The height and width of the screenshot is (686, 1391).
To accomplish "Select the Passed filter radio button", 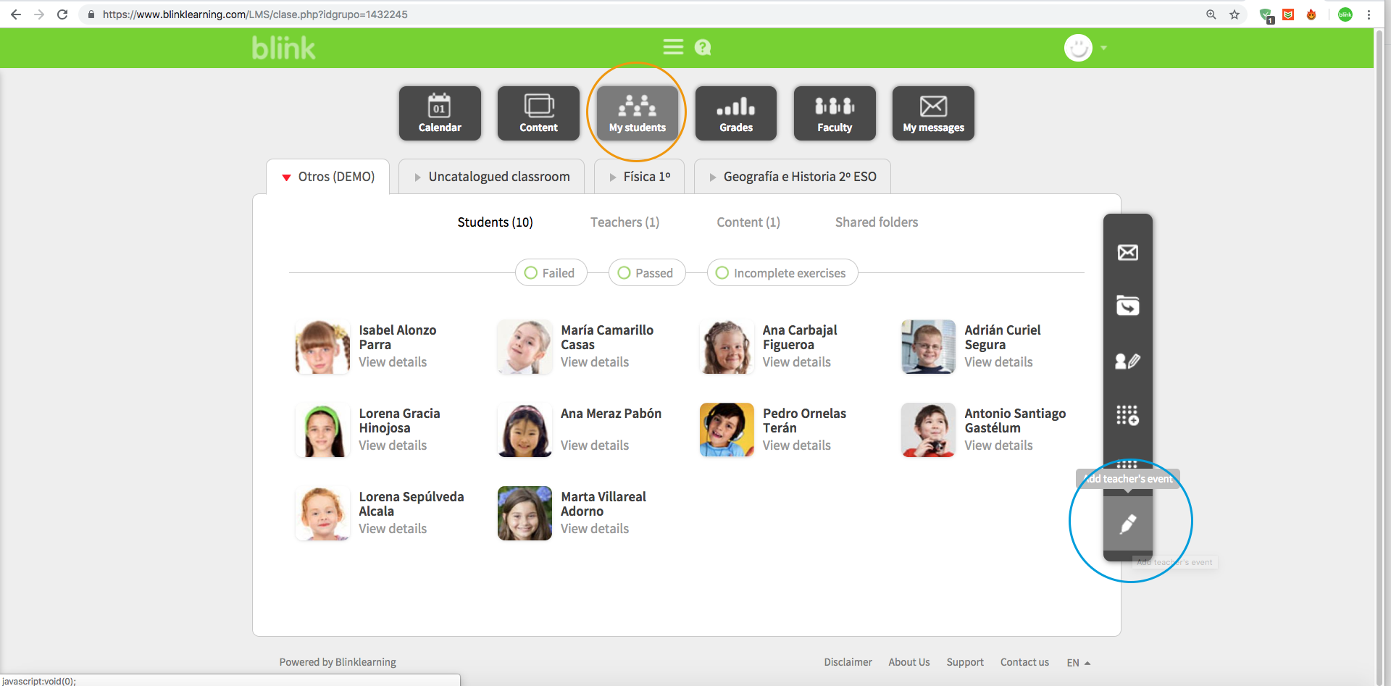I will (x=624, y=273).
